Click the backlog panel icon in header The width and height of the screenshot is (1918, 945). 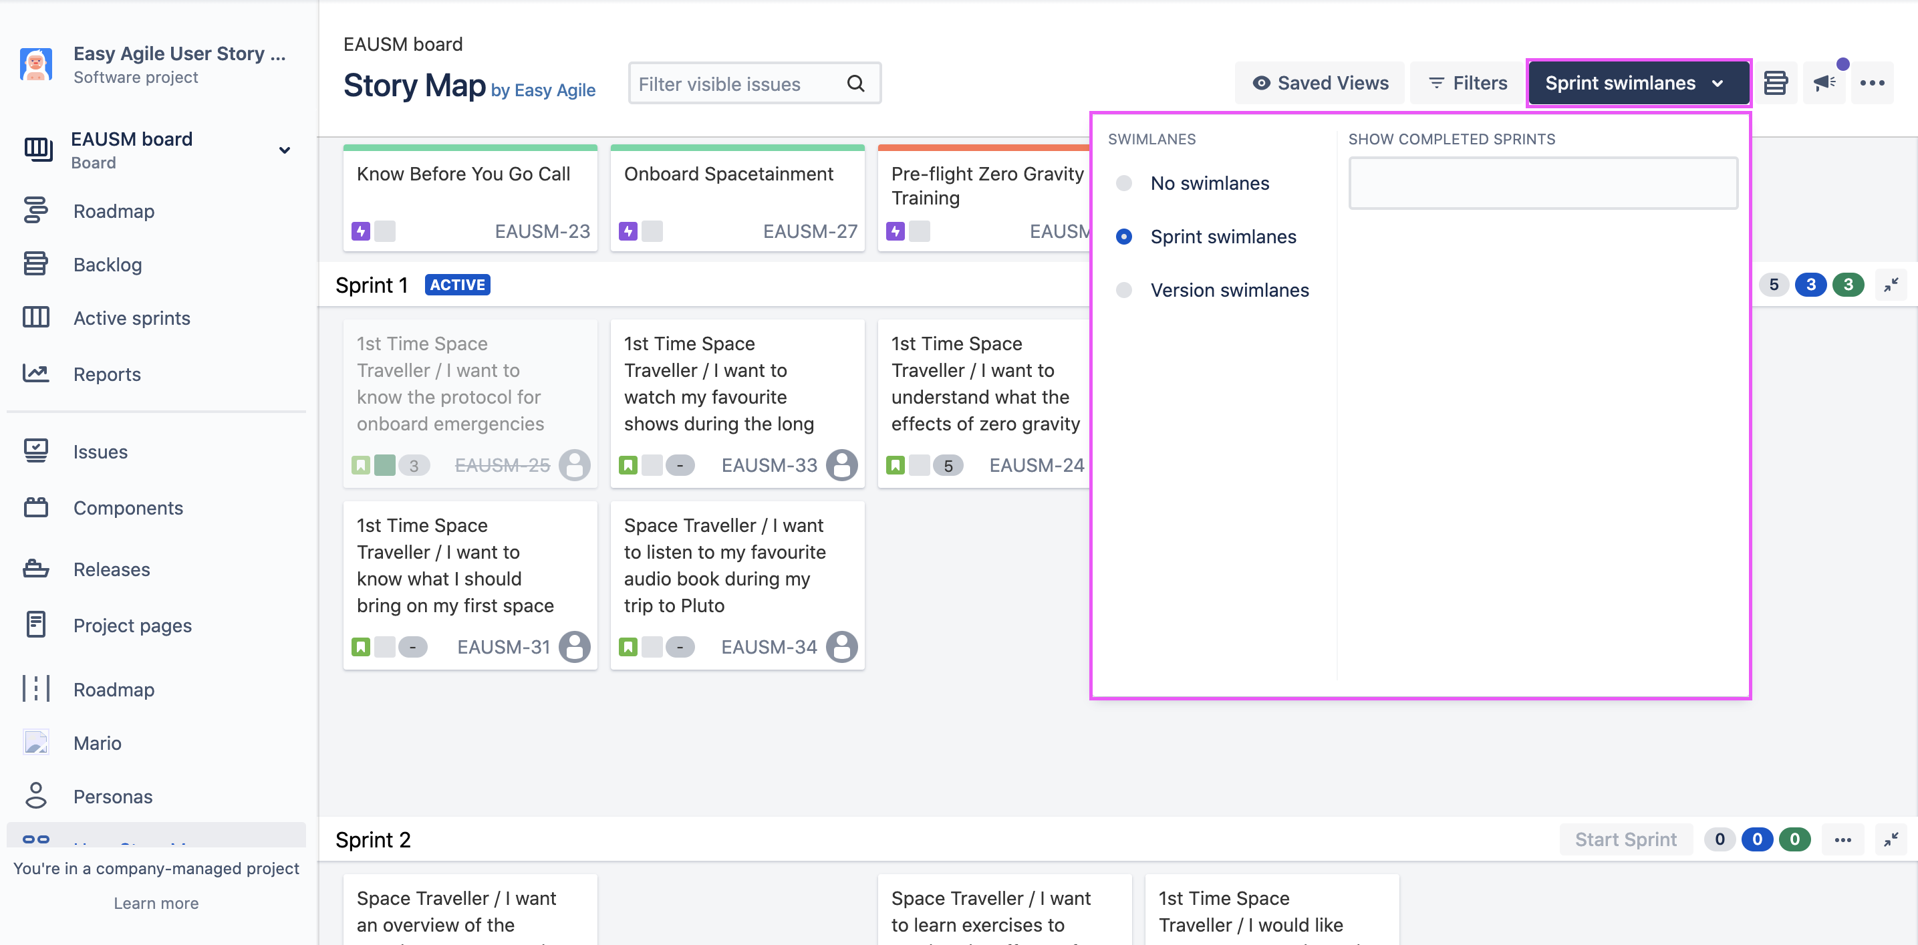[x=1775, y=83]
